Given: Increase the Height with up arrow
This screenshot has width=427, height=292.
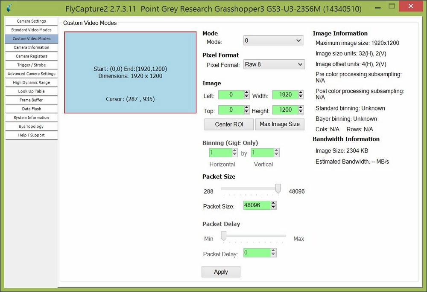Looking at the screenshot, I should 301,108.
